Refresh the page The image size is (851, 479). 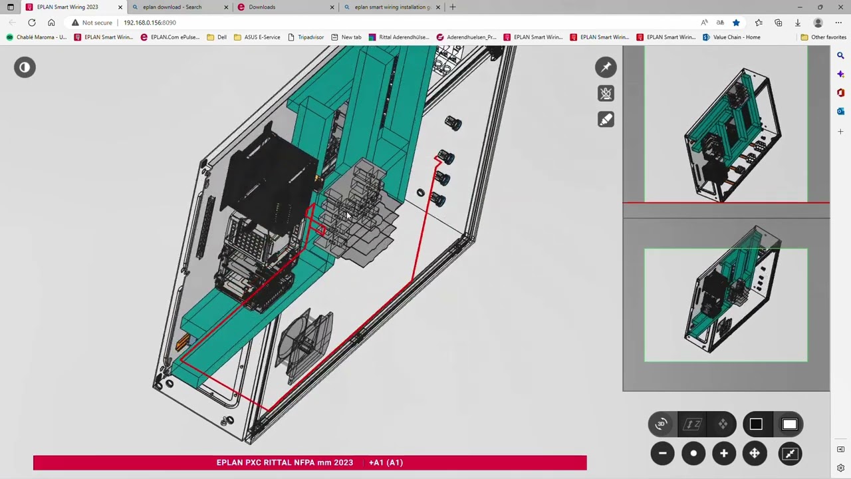point(32,23)
